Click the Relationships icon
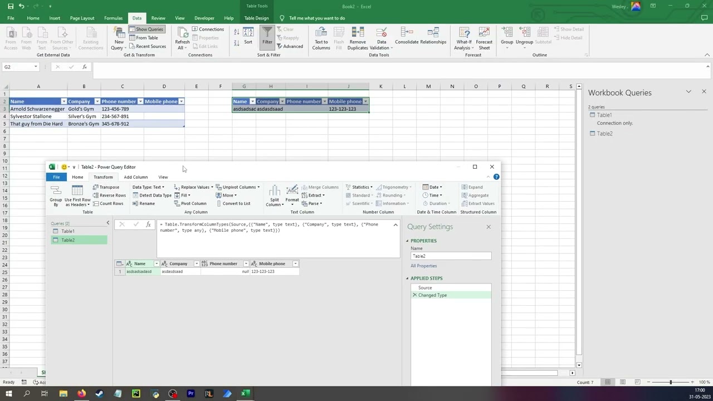Image resolution: width=713 pixels, height=401 pixels. coord(433,36)
